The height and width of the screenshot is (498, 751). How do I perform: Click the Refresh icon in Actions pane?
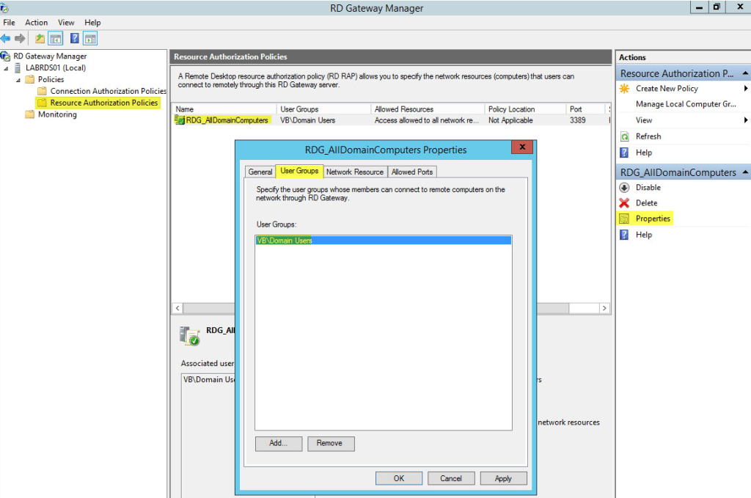coord(623,136)
